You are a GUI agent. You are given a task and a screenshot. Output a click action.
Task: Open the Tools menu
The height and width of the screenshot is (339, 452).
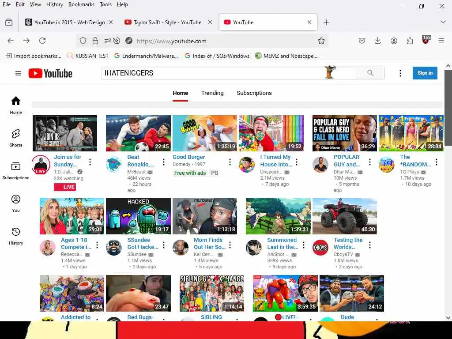(x=105, y=4)
